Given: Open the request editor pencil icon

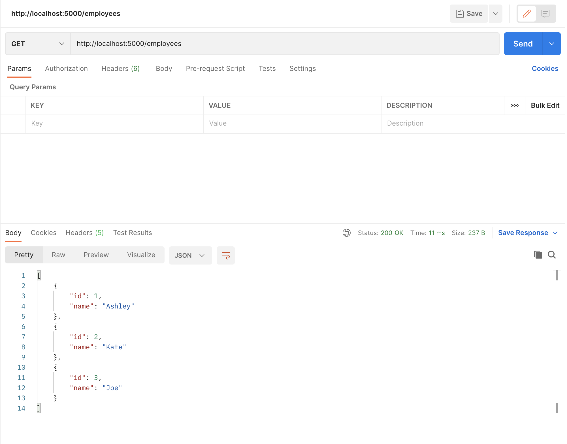Looking at the screenshot, I should [x=526, y=13].
